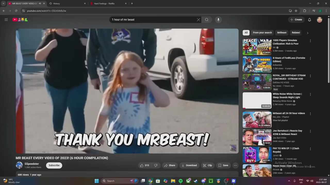Close the Netflix tab
The width and height of the screenshot is (330, 185).
click(126, 4)
